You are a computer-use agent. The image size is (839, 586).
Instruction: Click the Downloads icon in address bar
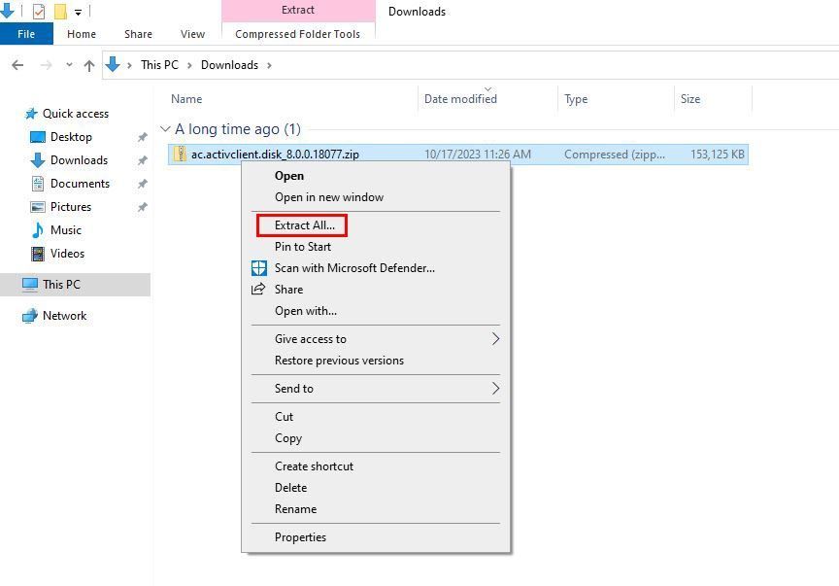113,65
